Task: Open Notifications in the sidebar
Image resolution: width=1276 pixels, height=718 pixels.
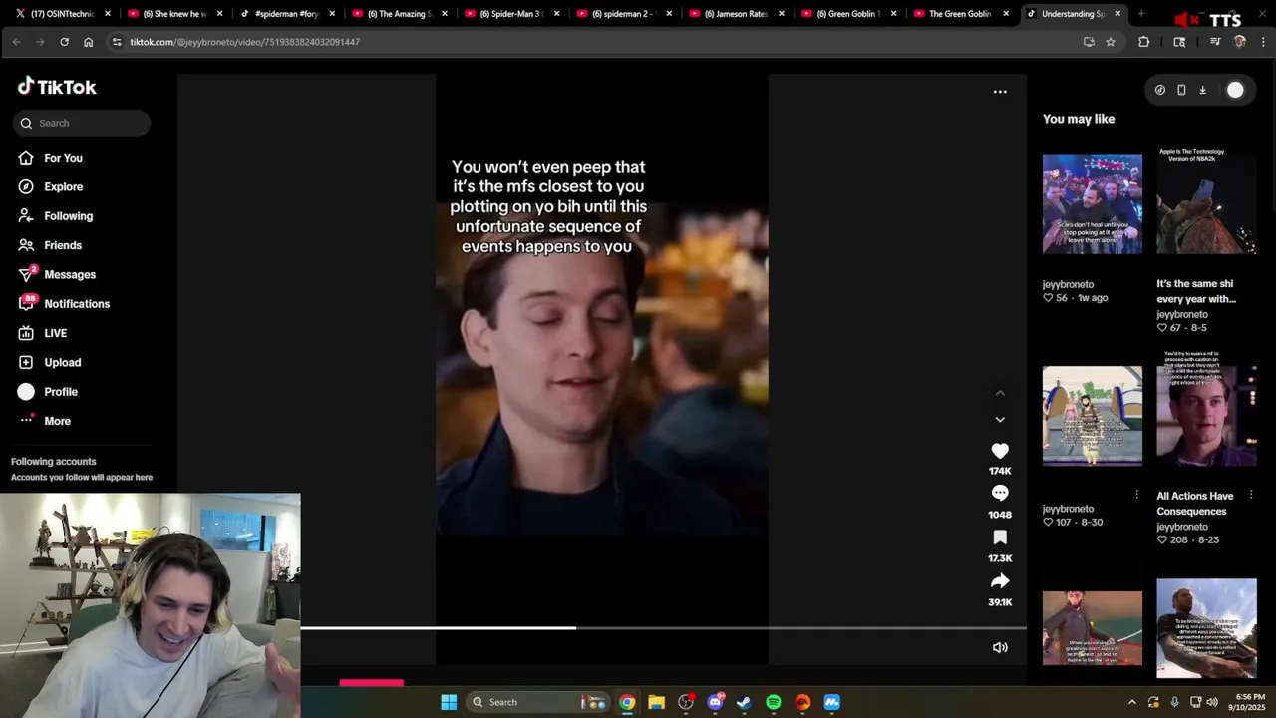Action: (x=77, y=304)
